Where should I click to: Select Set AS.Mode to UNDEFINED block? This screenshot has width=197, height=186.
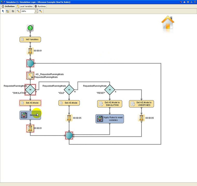pos(142,104)
